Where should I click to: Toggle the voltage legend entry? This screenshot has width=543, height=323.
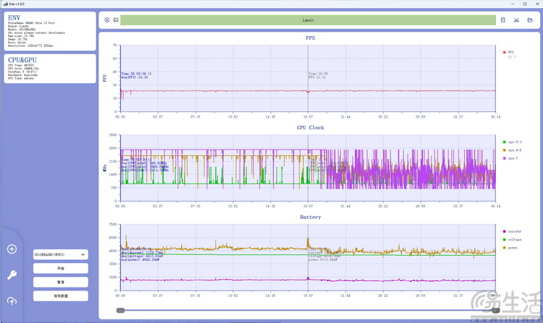(512, 239)
